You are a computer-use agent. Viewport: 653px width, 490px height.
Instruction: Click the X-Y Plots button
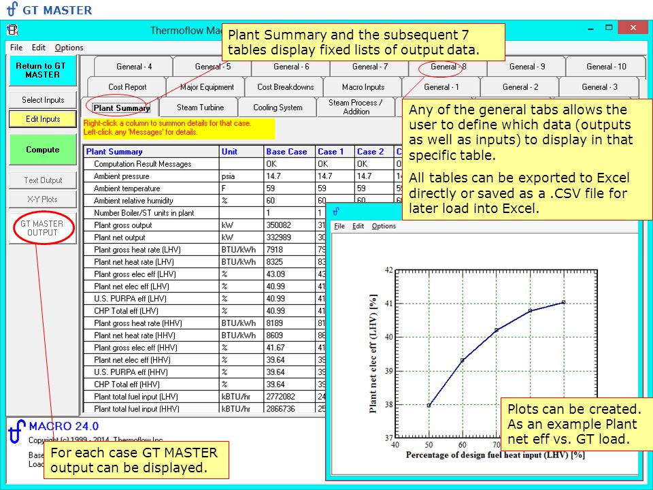click(x=42, y=199)
